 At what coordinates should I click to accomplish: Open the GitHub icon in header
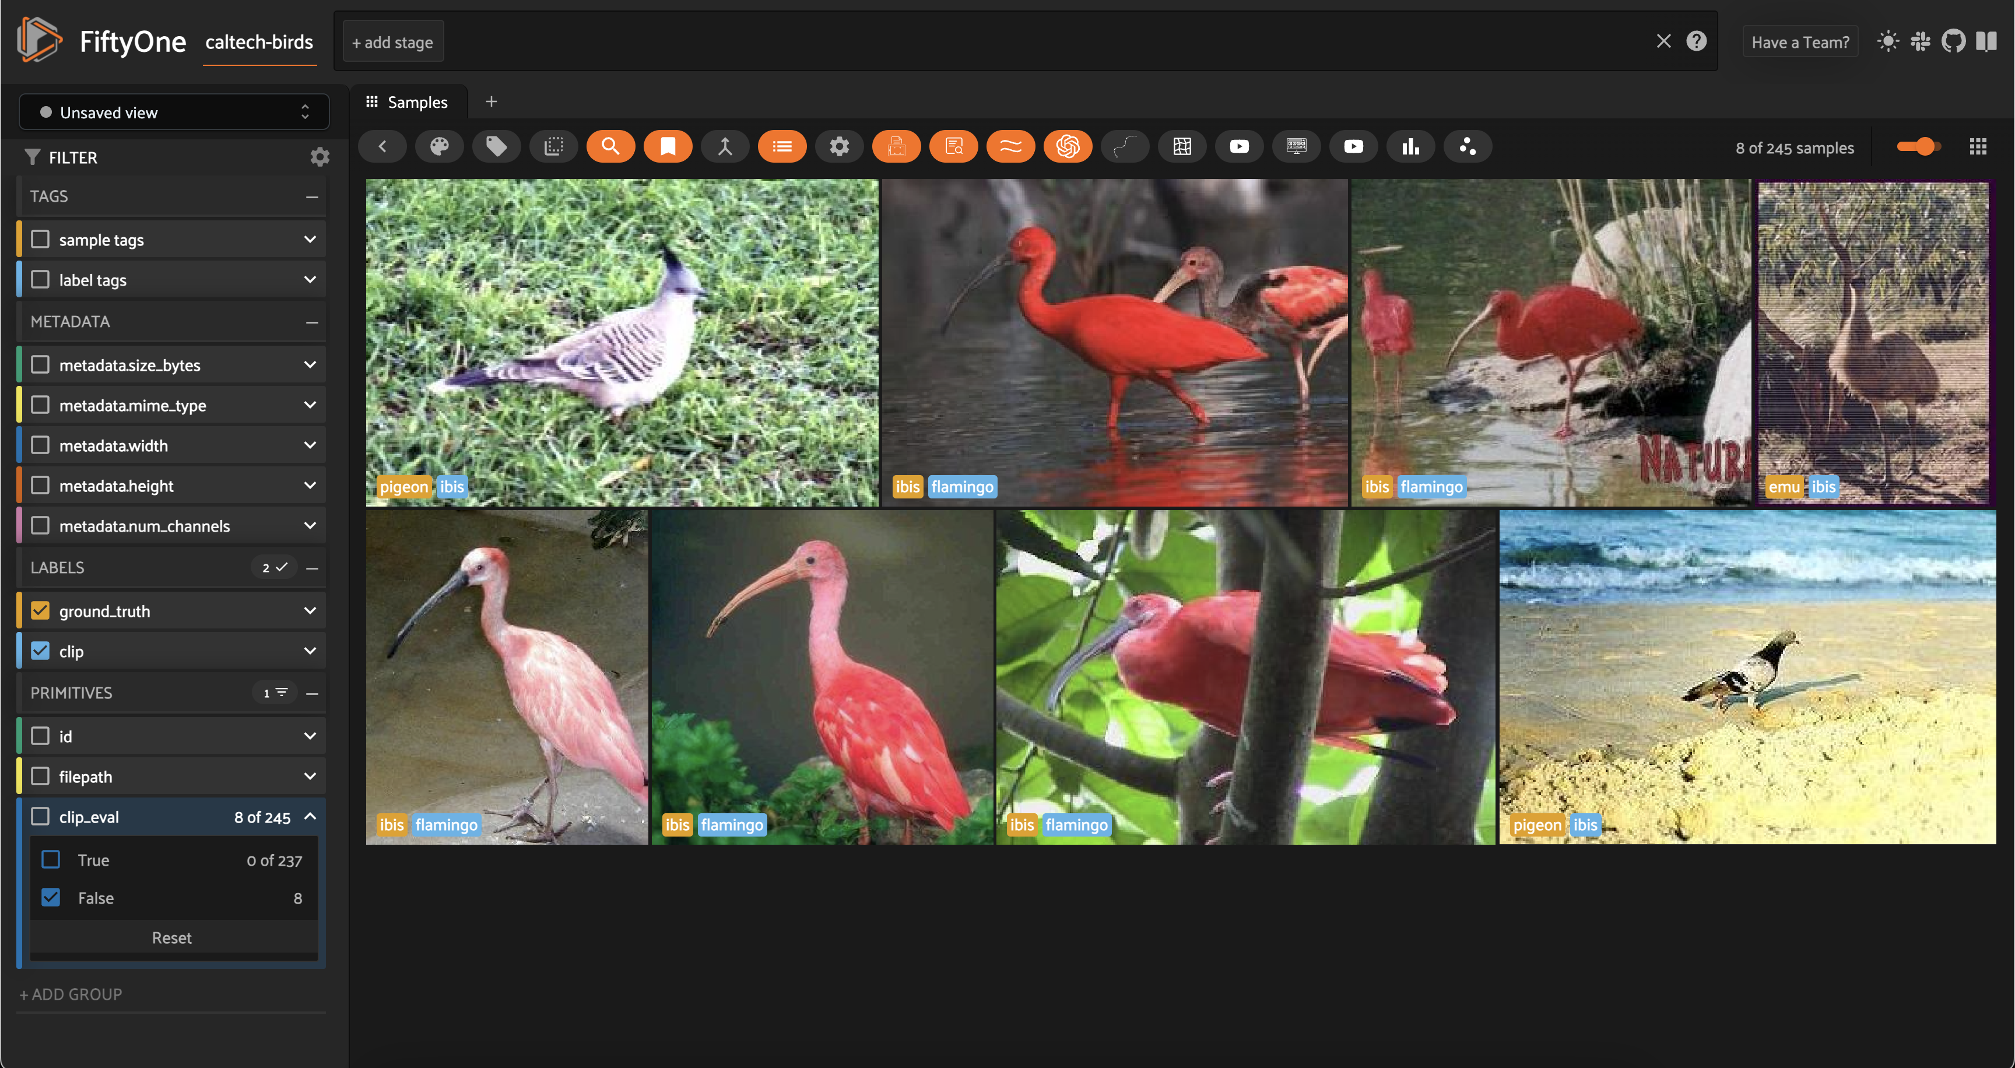(1953, 41)
